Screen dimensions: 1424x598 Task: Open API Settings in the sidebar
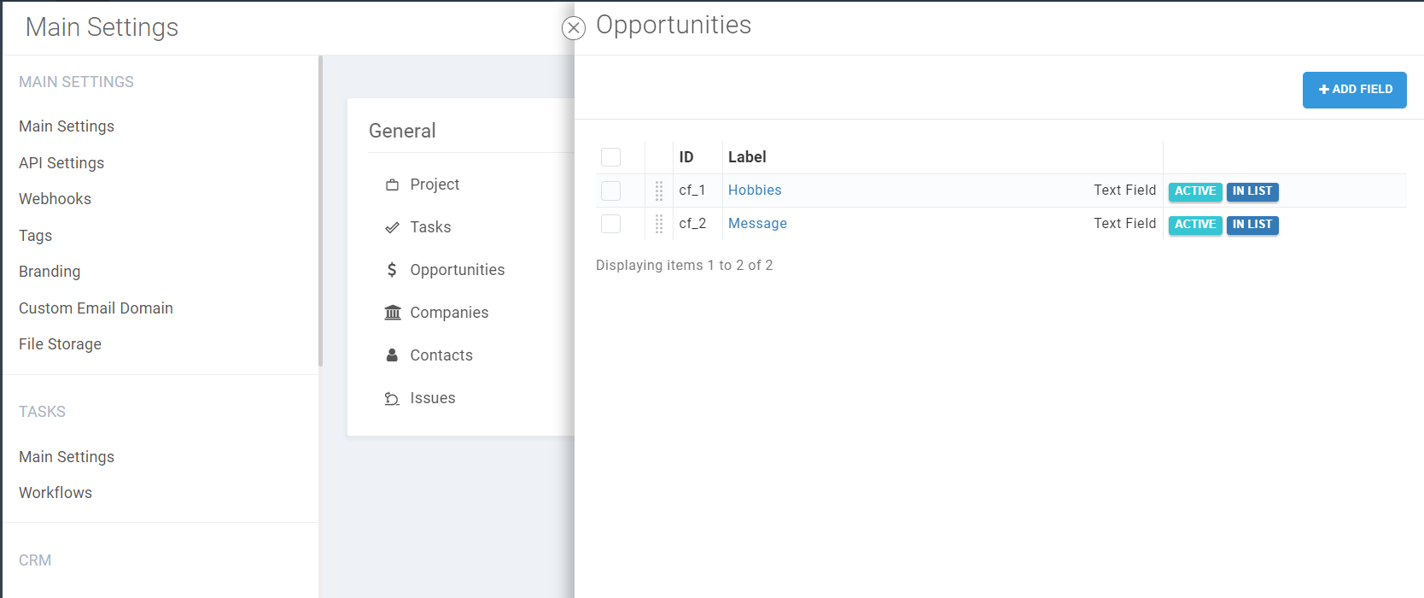[61, 163]
